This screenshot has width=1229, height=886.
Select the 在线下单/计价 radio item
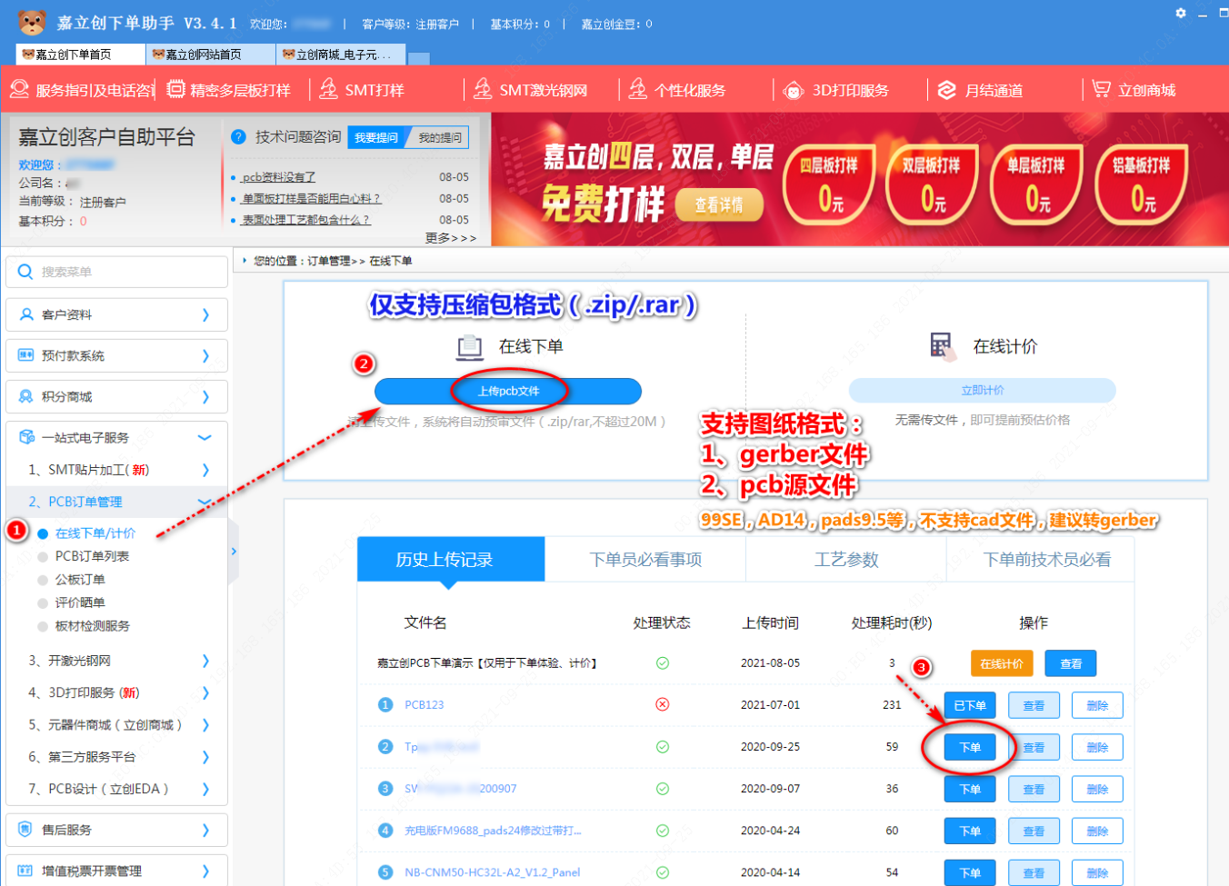click(x=43, y=533)
